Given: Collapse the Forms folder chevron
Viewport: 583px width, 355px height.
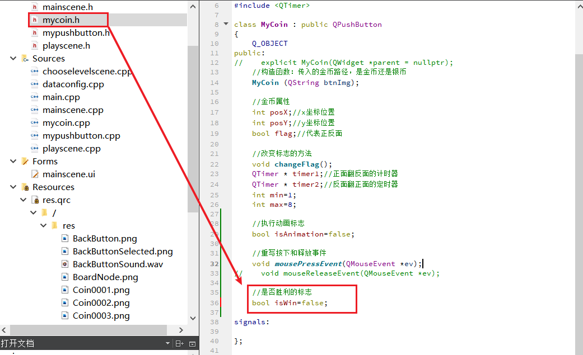Looking at the screenshot, I should (x=13, y=161).
